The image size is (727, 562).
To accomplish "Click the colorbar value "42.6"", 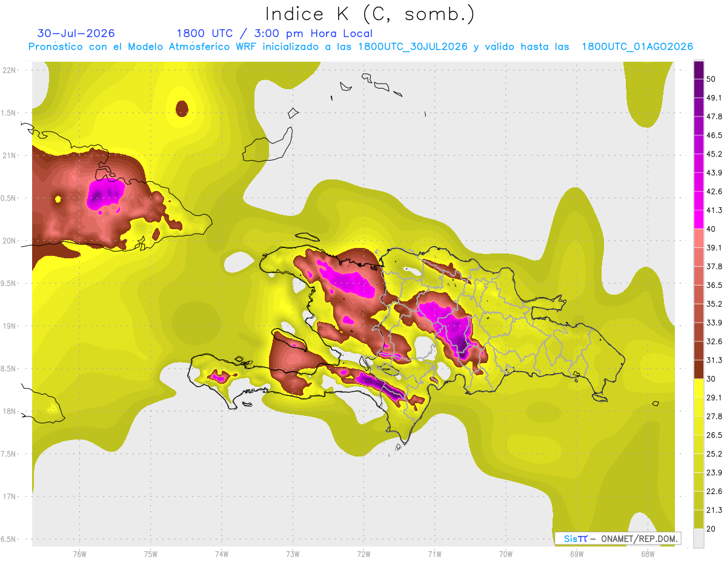I will 714,192.
